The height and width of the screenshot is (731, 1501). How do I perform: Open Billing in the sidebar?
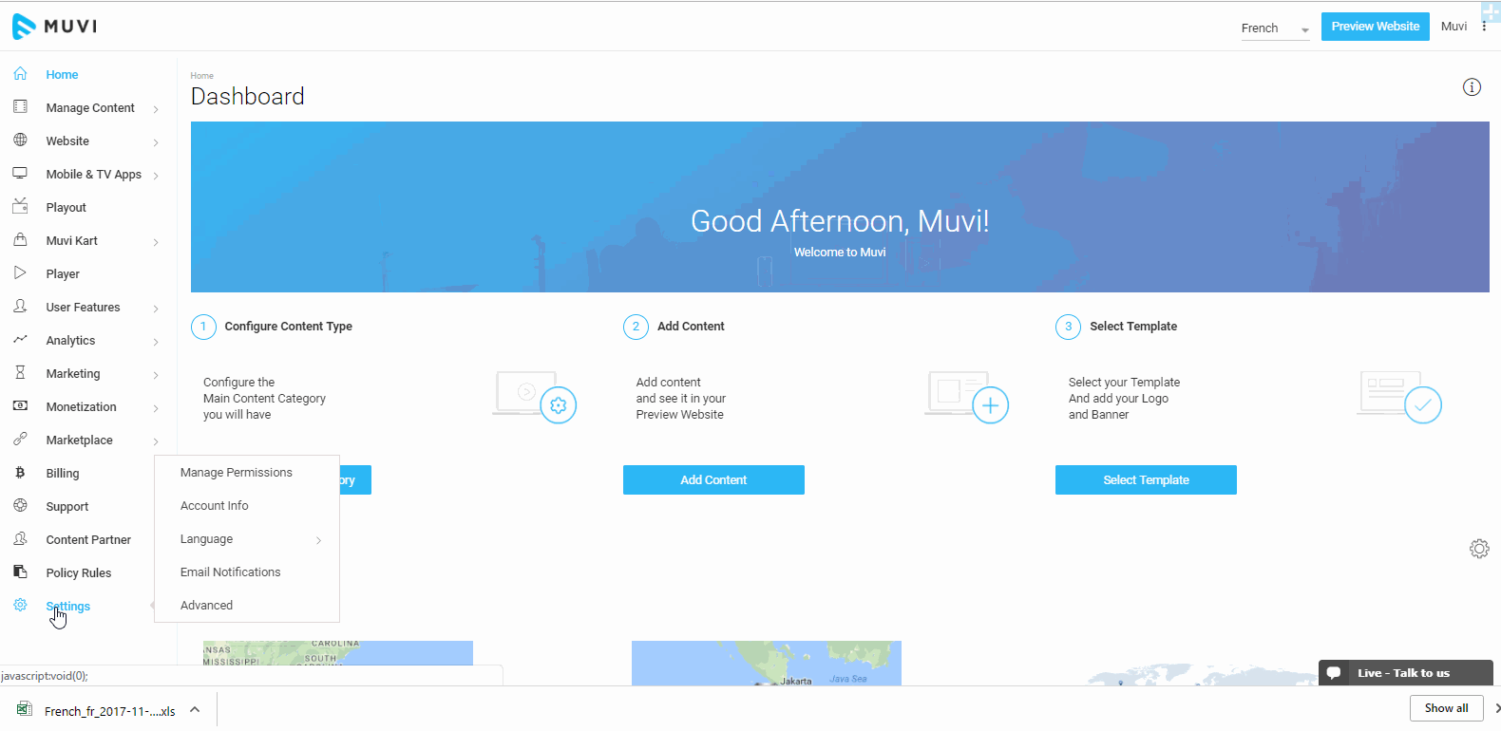point(63,473)
